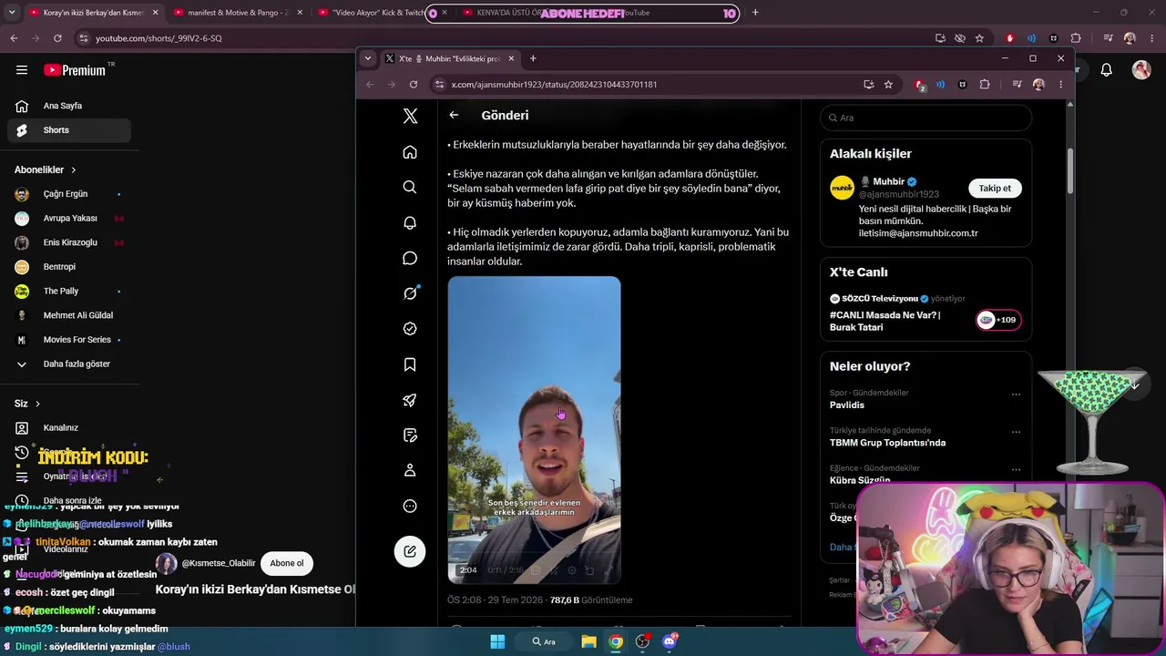Follow Muhbir with Takip et button
This screenshot has height=656, width=1166.
pos(995,189)
